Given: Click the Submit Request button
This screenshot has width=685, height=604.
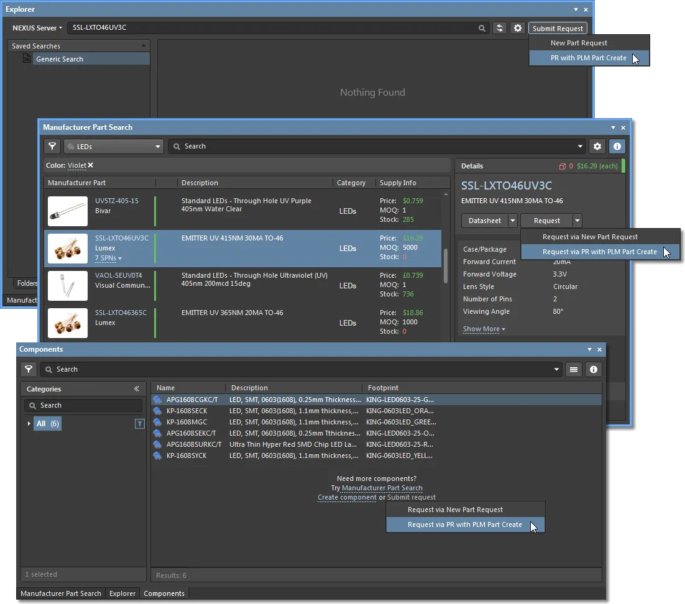Looking at the screenshot, I should (558, 29).
